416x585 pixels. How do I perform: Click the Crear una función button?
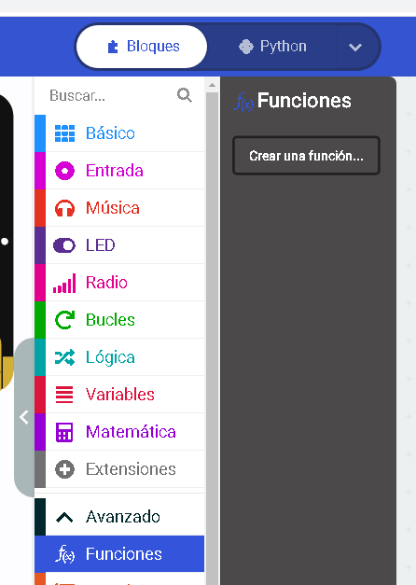(306, 156)
